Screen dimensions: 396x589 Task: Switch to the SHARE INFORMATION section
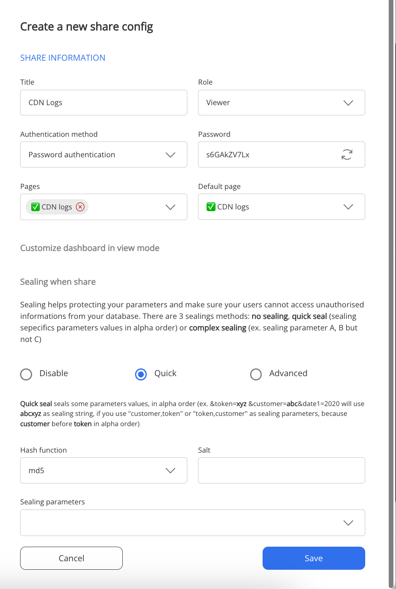(x=62, y=58)
